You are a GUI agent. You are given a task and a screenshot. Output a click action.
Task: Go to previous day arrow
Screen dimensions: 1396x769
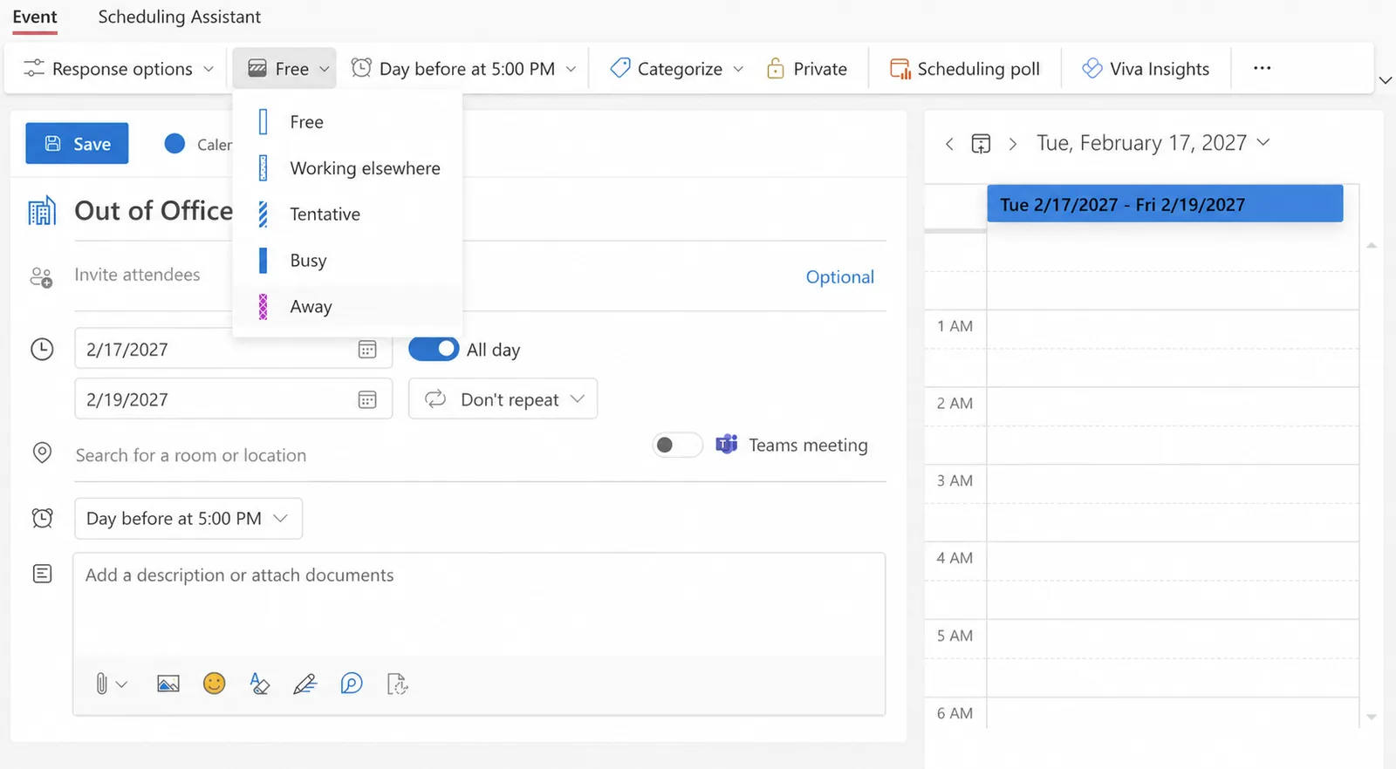point(949,144)
